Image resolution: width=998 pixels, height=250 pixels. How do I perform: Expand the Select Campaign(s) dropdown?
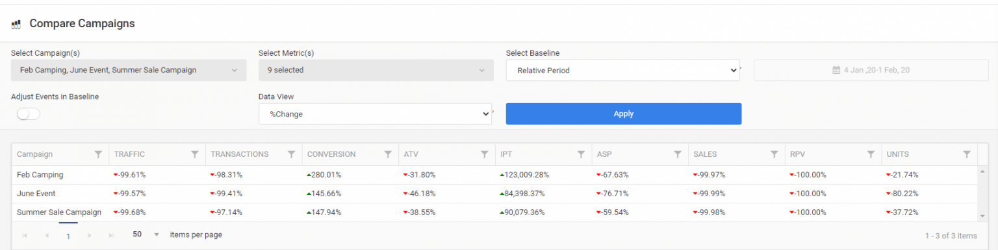pos(129,70)
